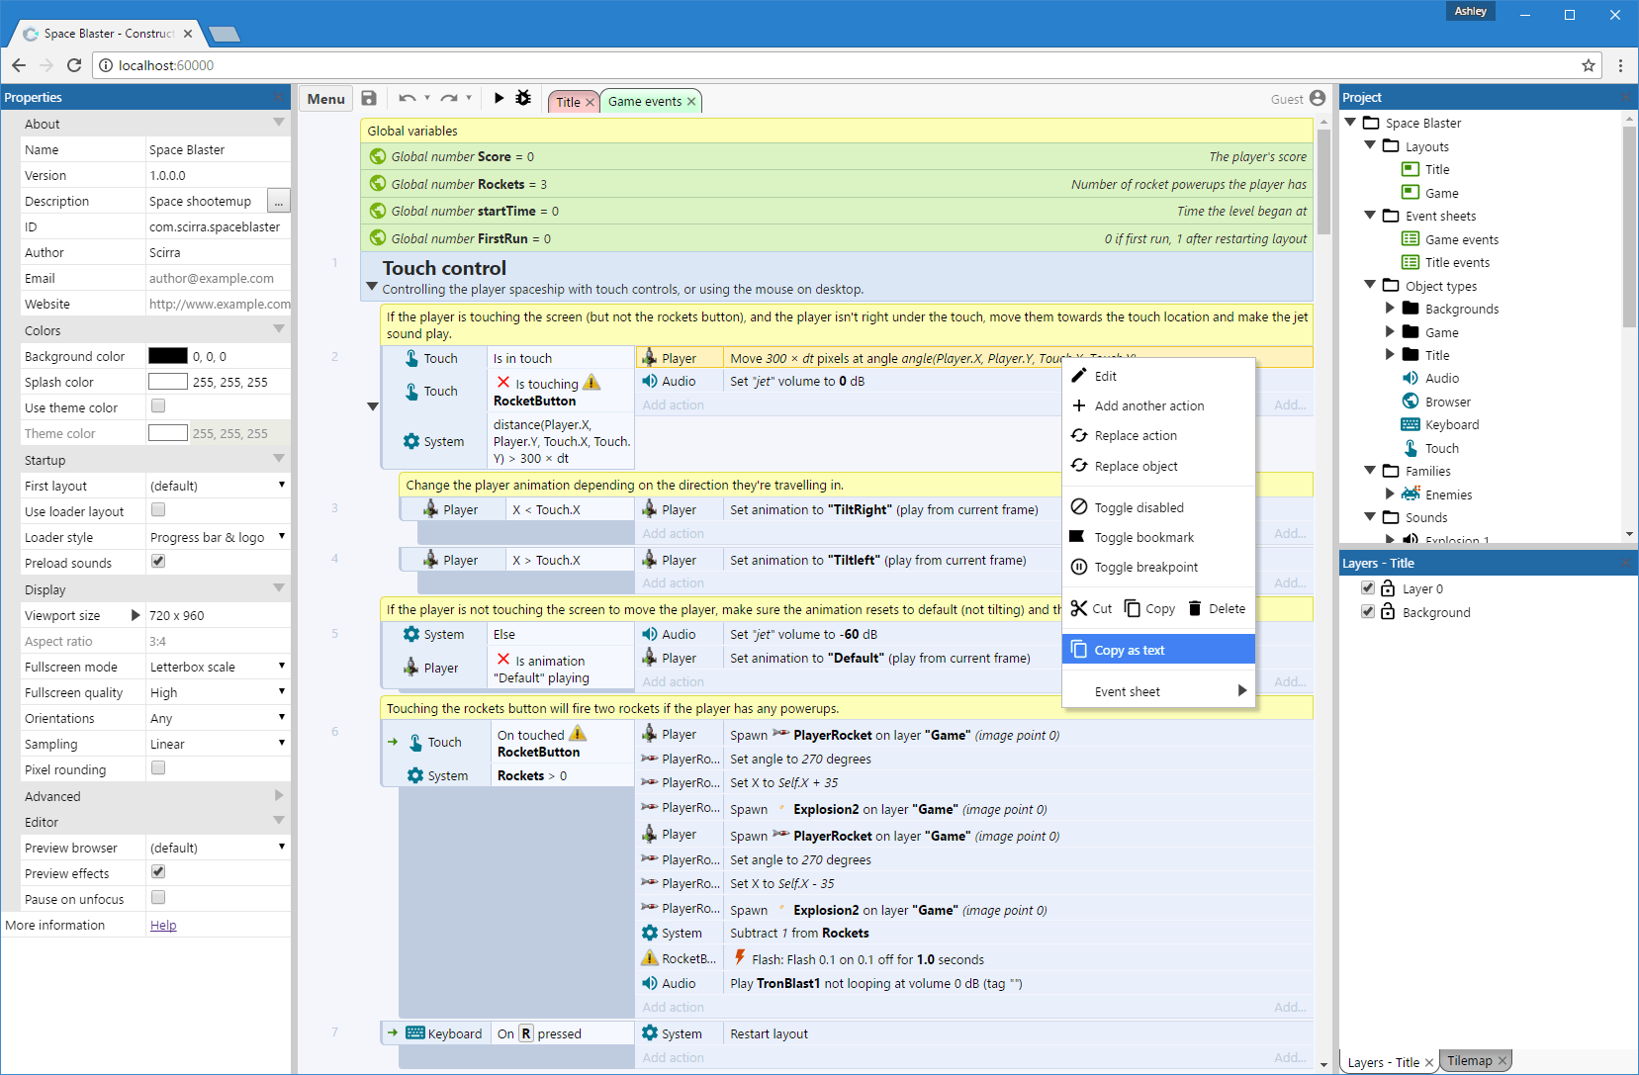Click the Save project icon
Image resolution: width=1639 pixels, height=1075 pixels.
click(x=369, y=98)
